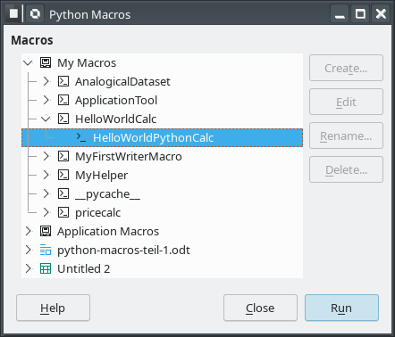This screenshot has width=395, height=337.
Task: Click the Untitled 2 spreadsheet document icon
Action: click(x=46, y=268)
